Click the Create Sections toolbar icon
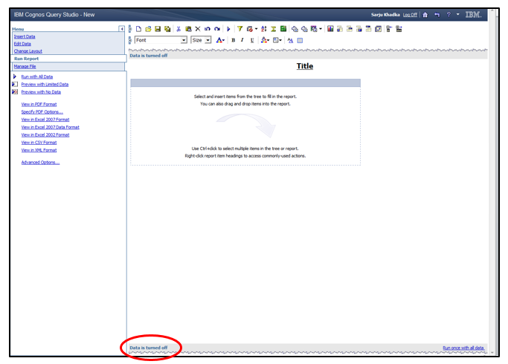Screen dimensions: 508x364 point(368,29)
